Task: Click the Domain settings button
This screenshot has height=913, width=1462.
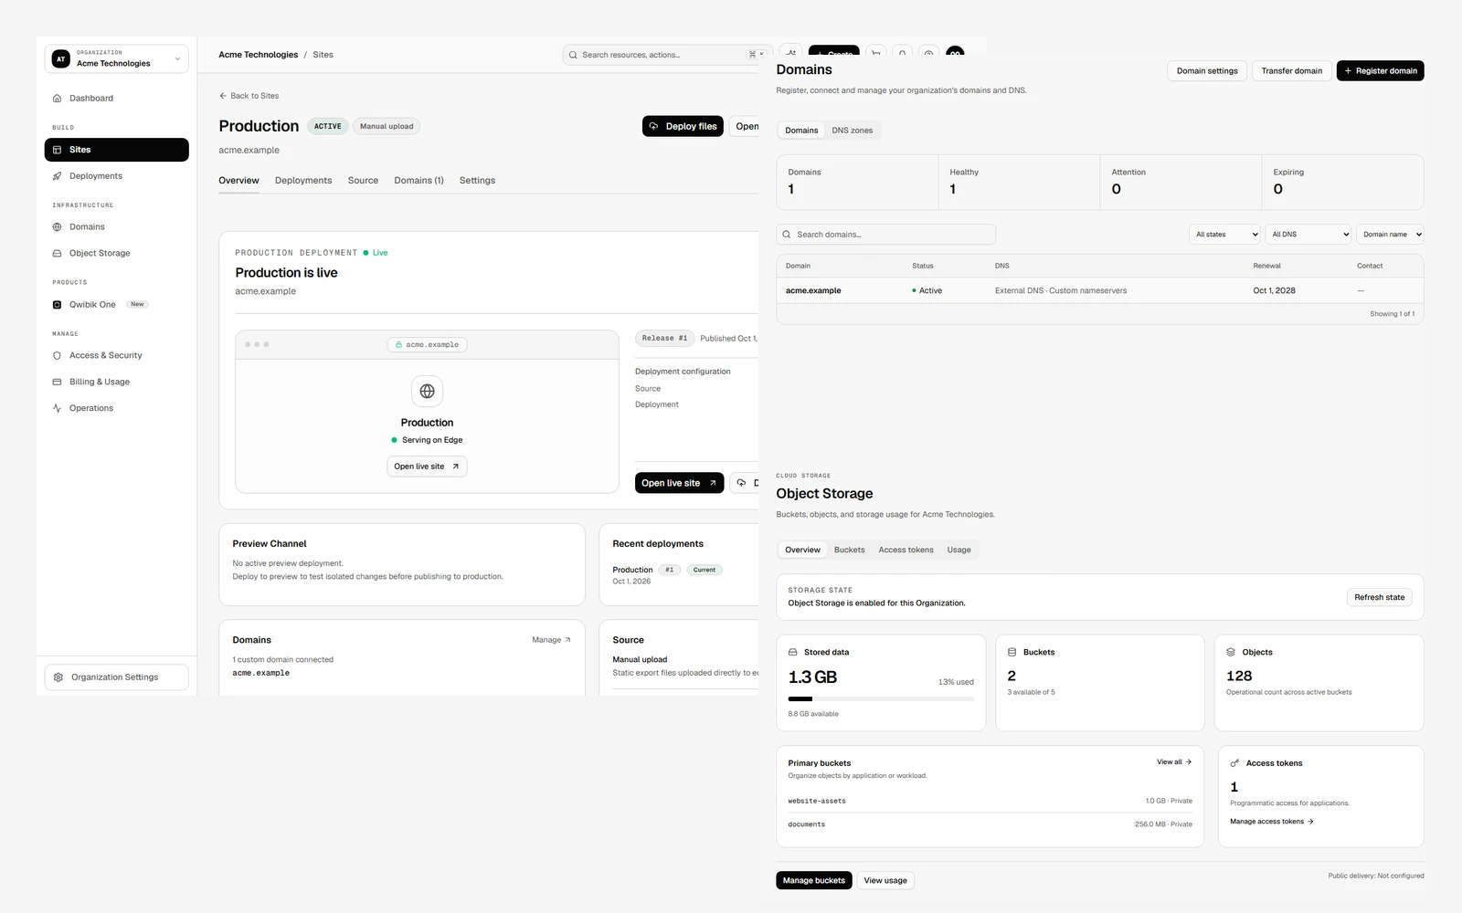Action: 1207,71
